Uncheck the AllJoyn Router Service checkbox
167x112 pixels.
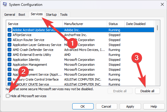9,40
